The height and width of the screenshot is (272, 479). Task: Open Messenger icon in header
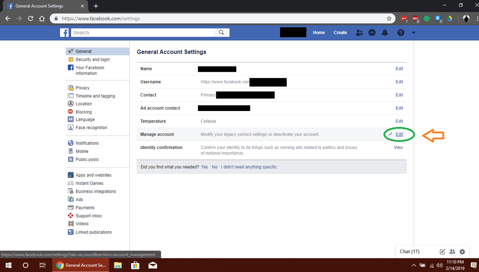372,33
